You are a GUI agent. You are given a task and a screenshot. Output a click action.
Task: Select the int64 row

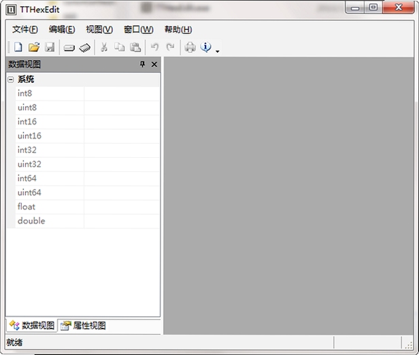[x=87, y=178]
